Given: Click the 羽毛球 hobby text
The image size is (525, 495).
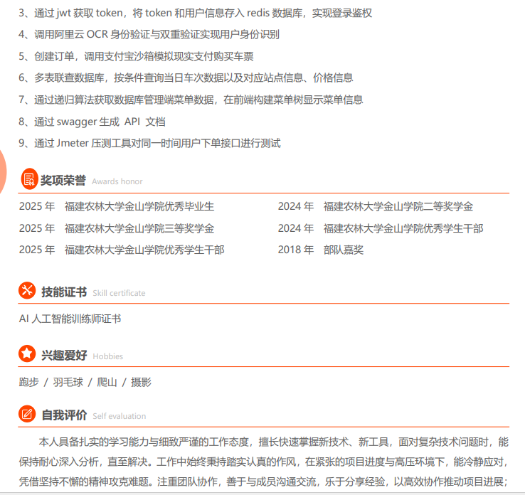Looking at the screenshot, I should 68,382.
